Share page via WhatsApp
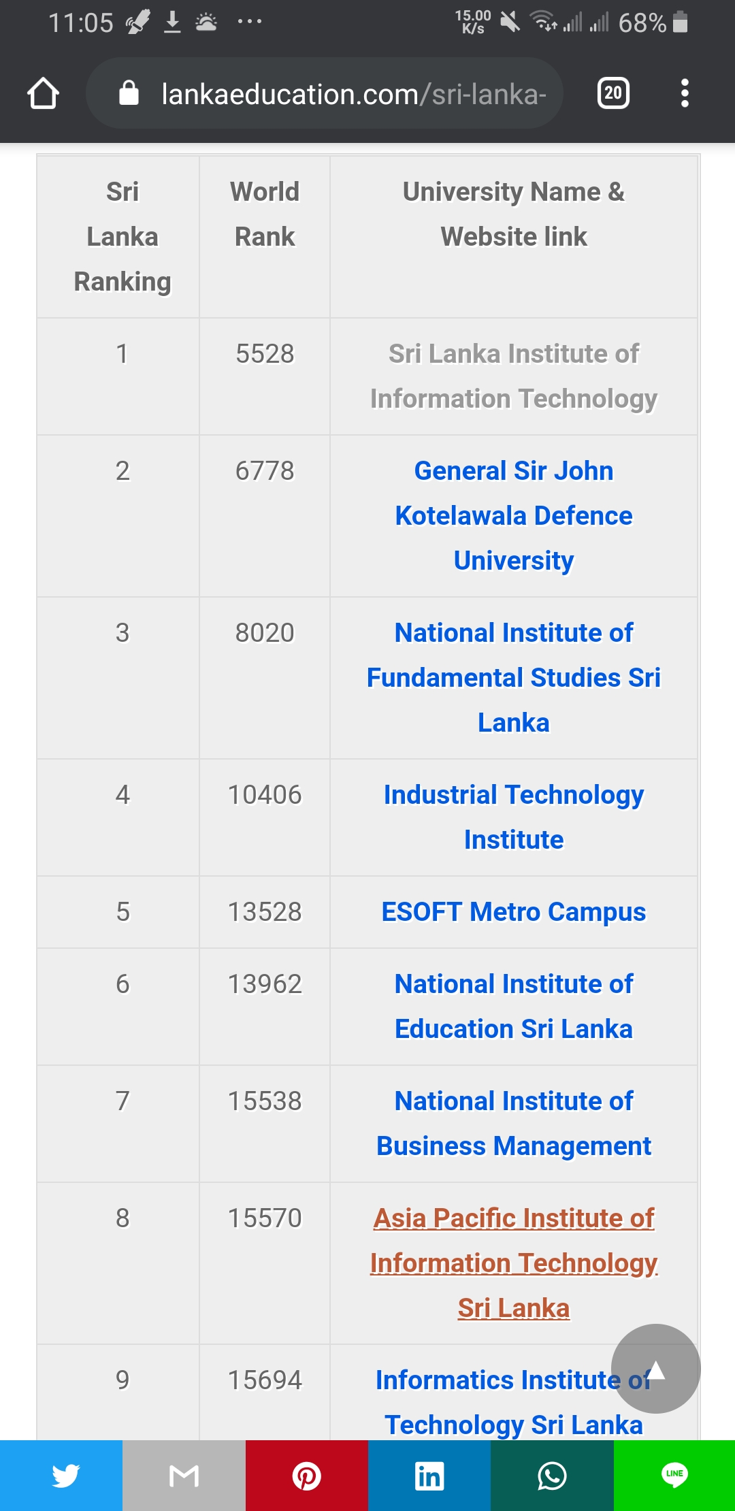Image resolution: width=735 pixels, height=1511 pixels. pyautogui.click(x=552, y=1476)
